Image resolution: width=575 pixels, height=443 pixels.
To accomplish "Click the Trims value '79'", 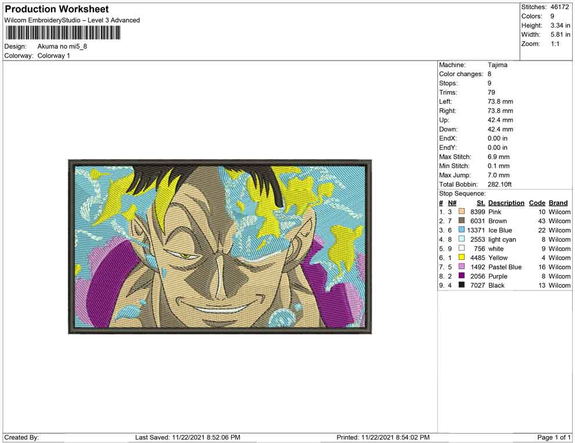I will pos(491,92).
